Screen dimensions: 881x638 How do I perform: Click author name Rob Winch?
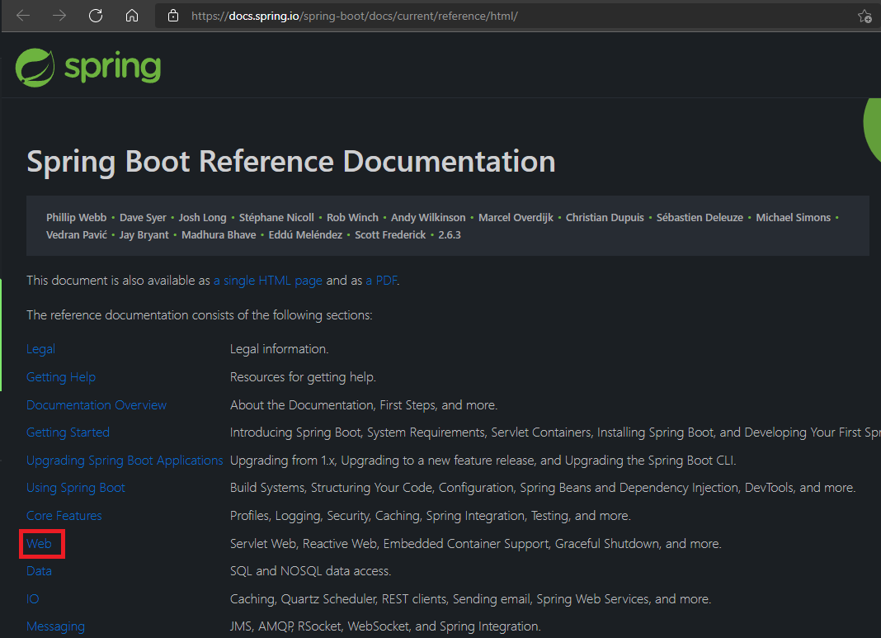click(352, 218)
